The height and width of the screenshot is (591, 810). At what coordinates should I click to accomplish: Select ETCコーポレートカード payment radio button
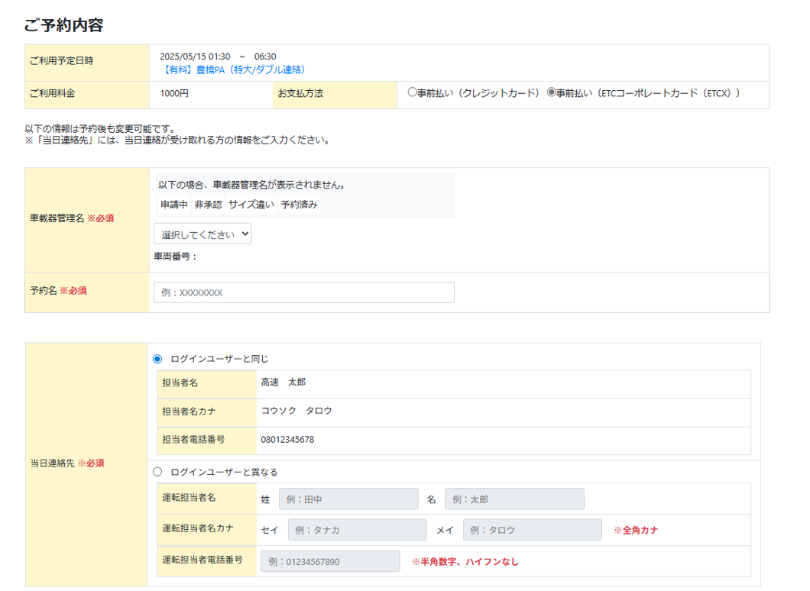tap(552, 92)
